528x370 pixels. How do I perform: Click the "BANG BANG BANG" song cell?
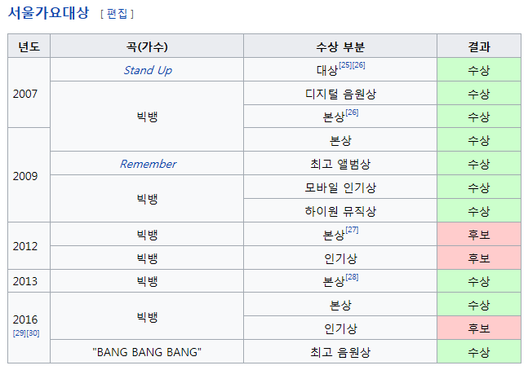pos(148,352)
